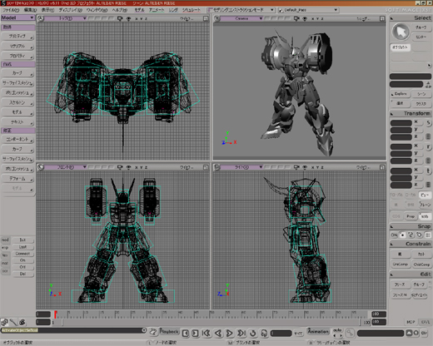Toggle the eye visibility icon in Right viewport
Viewport: 433px width, 346px height.
305,167
